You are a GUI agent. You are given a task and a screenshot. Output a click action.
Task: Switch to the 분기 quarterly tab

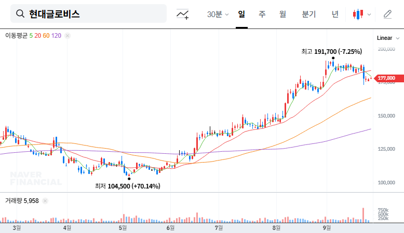click(x=308, y=14)
